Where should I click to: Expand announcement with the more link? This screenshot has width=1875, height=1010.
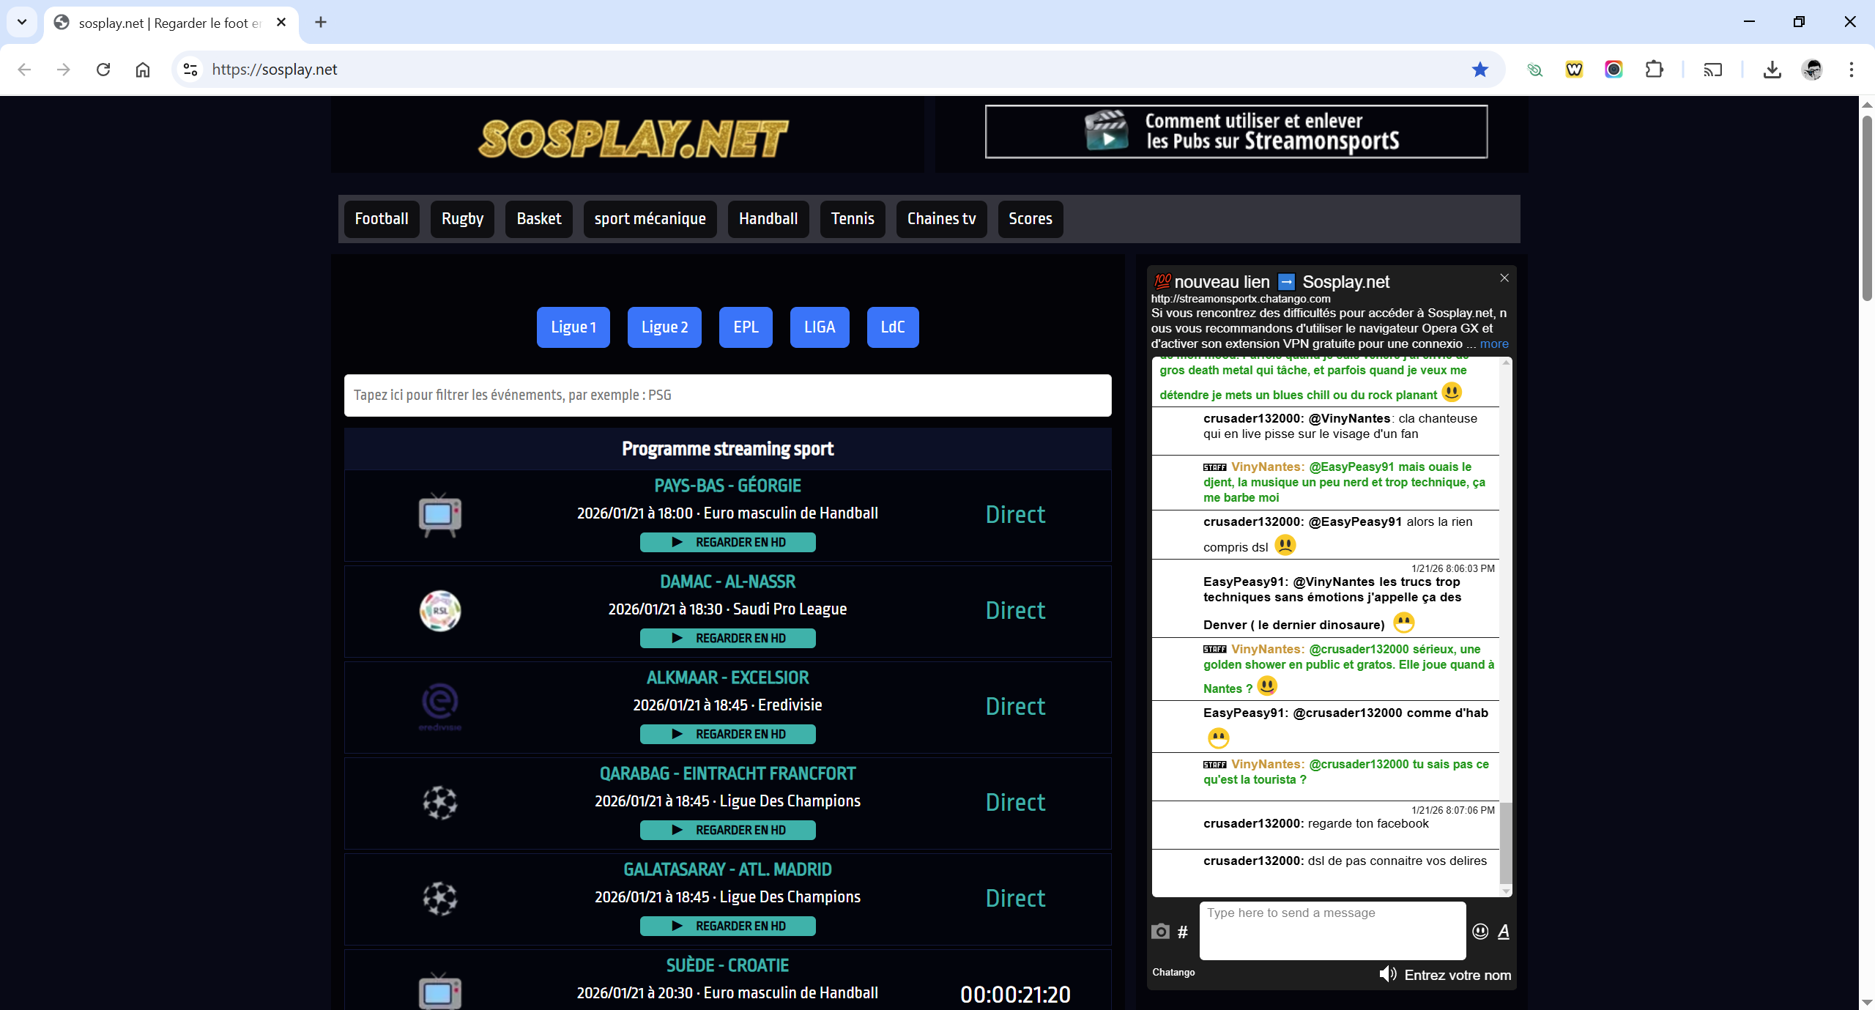[1494, 344]
